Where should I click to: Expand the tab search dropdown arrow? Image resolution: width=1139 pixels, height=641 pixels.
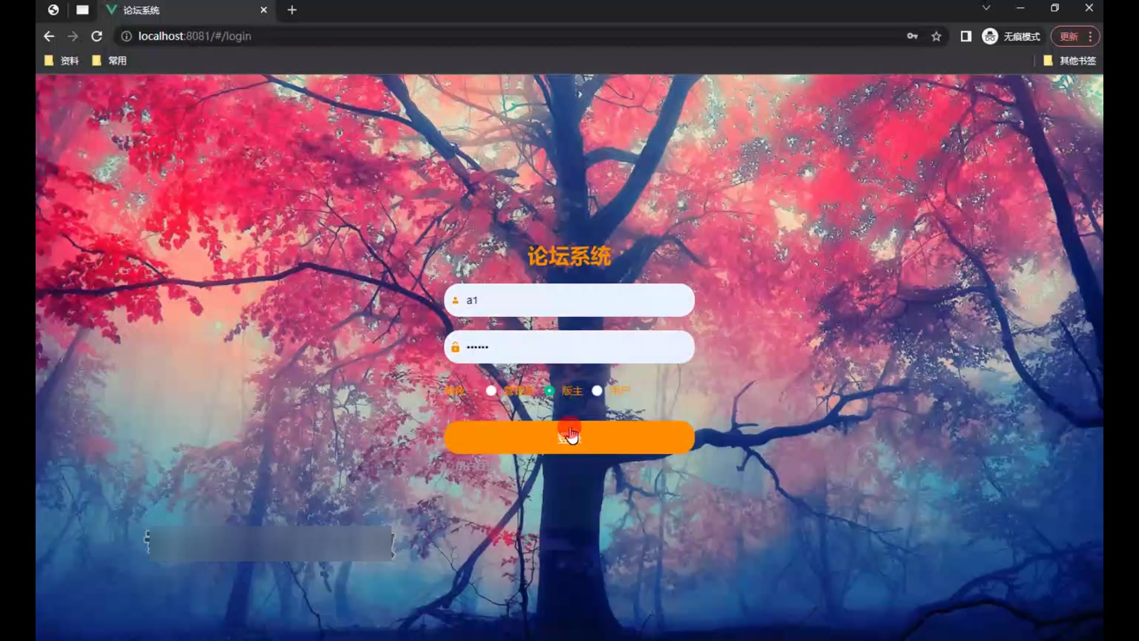(x=986, y=8)
